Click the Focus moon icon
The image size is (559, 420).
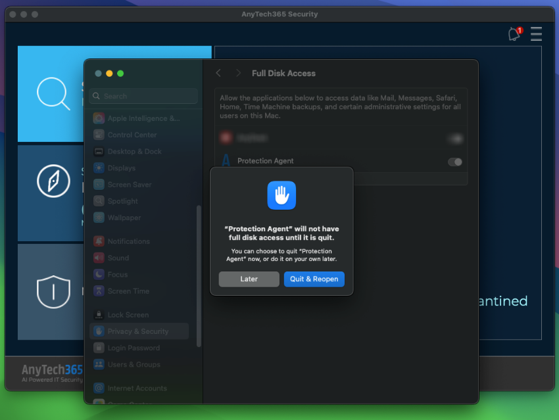coord(99,274)
